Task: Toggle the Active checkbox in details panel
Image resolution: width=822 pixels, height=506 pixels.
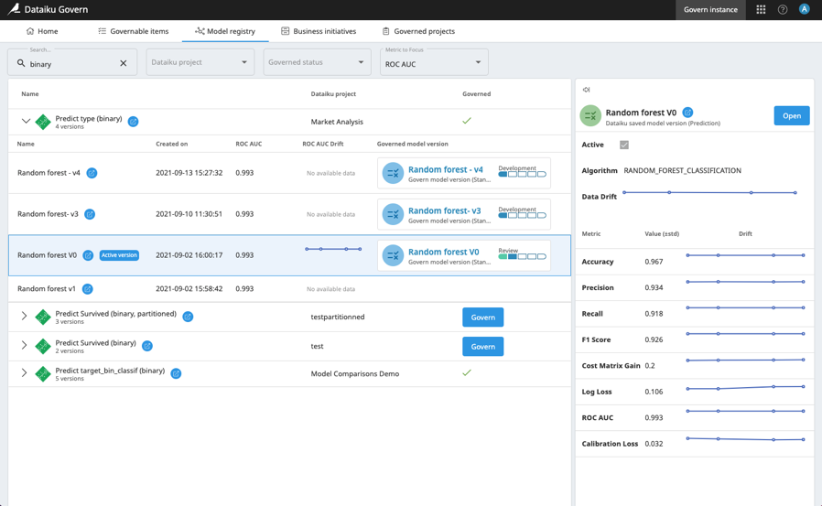Action: point(624,145)
